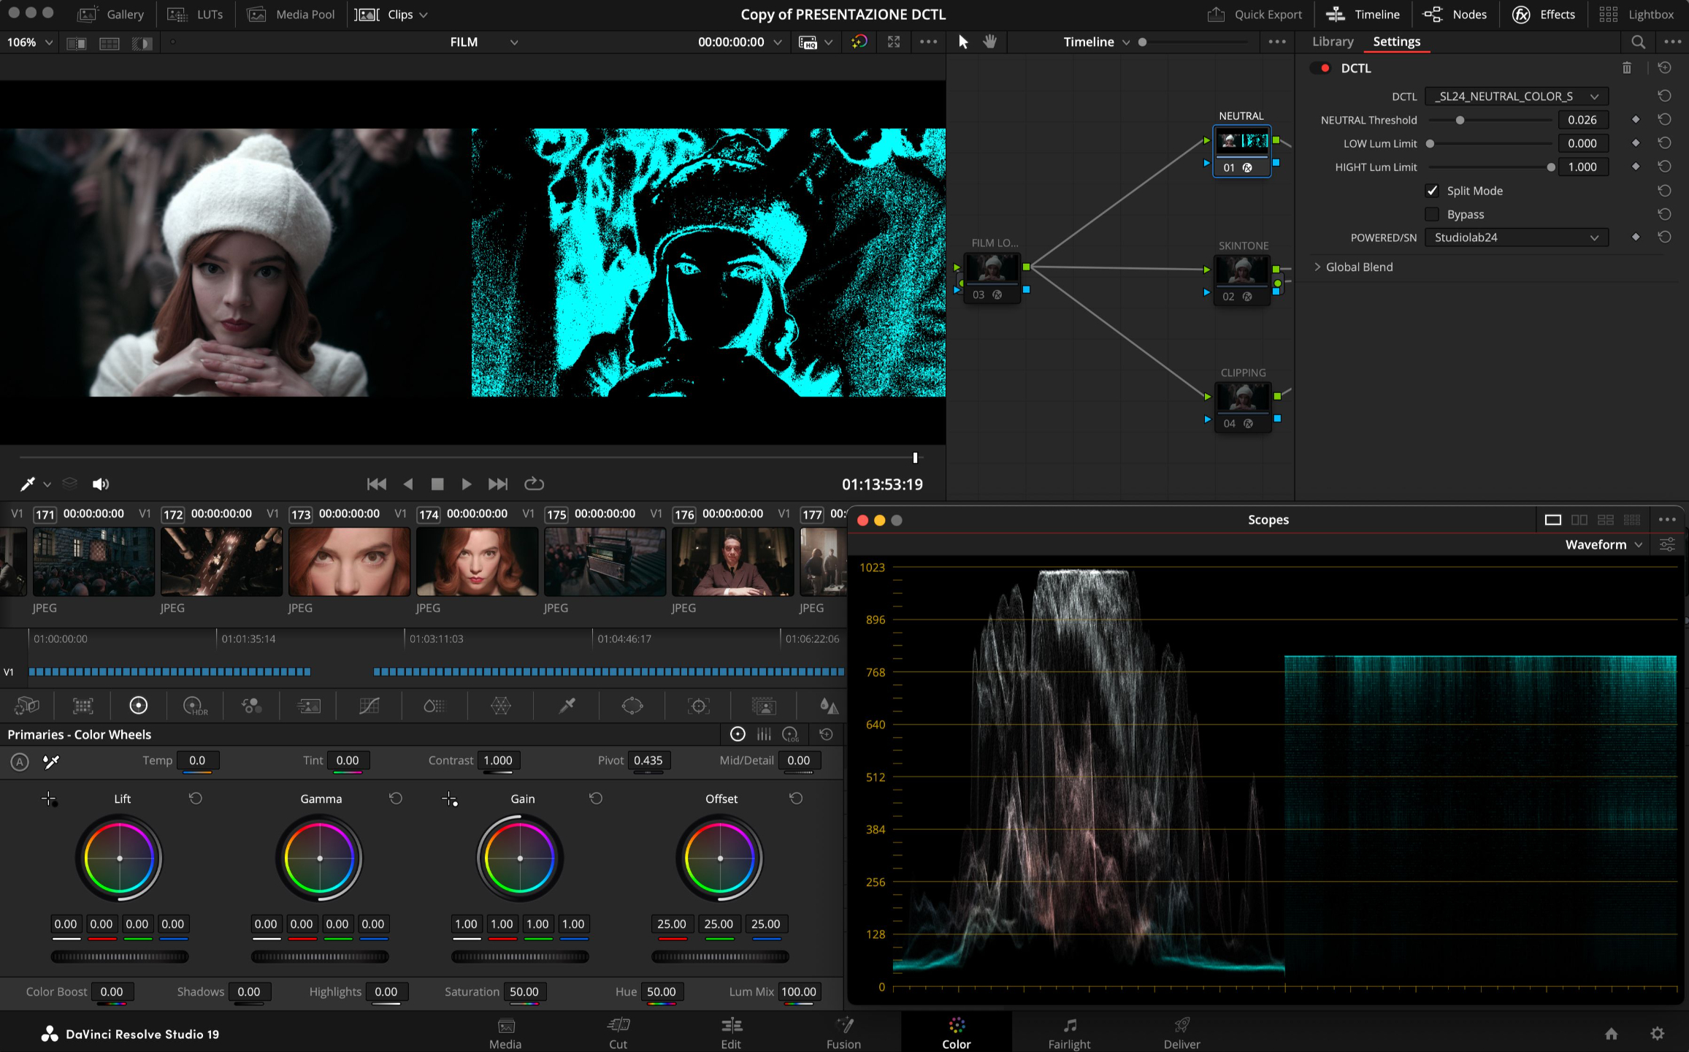
Task: Toggle the DCTL effect red enable switch
Action: pyautogui.click(x=1320, y=68)
